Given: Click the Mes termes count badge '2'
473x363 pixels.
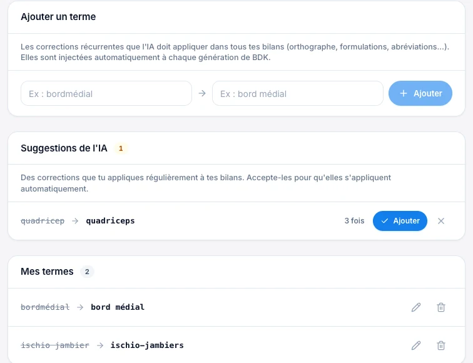Looking at the screenshot, I should [87, 272].
